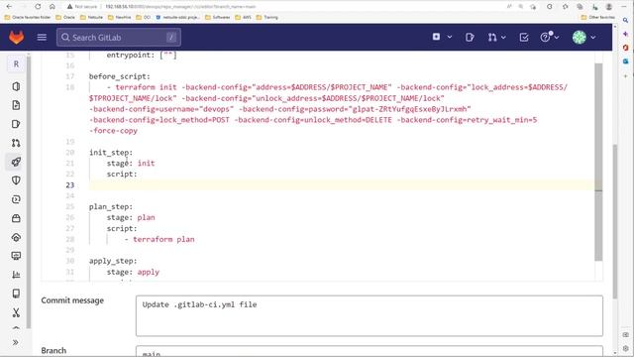The height and width of the screenshot is (357, 634).
Task: Open Other favorites folder
Action: pyautogui.click(x=597, y=18)
